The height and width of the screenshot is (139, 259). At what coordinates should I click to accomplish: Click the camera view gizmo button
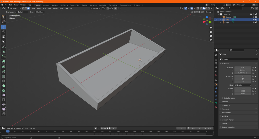pyautogui.click(x=211, y=36)
